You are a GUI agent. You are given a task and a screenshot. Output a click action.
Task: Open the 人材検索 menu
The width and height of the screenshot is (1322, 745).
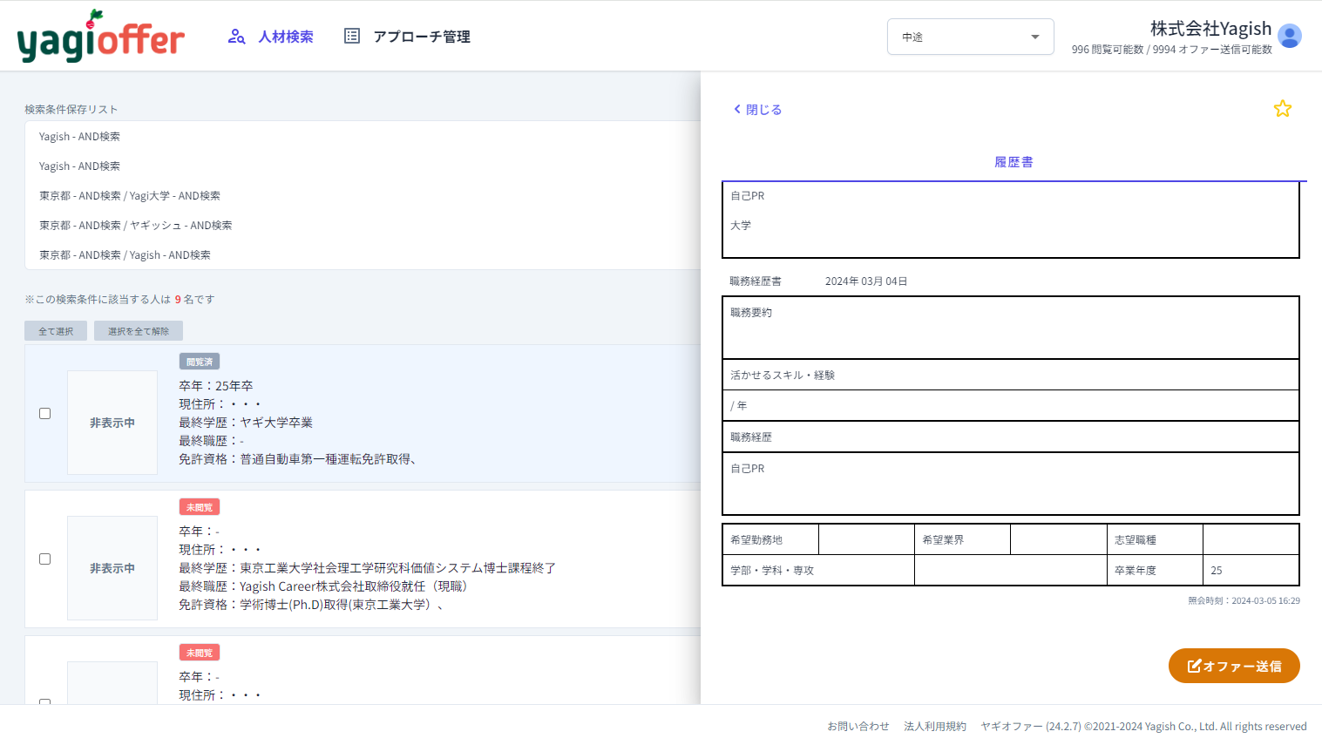(x=285, y=37)
